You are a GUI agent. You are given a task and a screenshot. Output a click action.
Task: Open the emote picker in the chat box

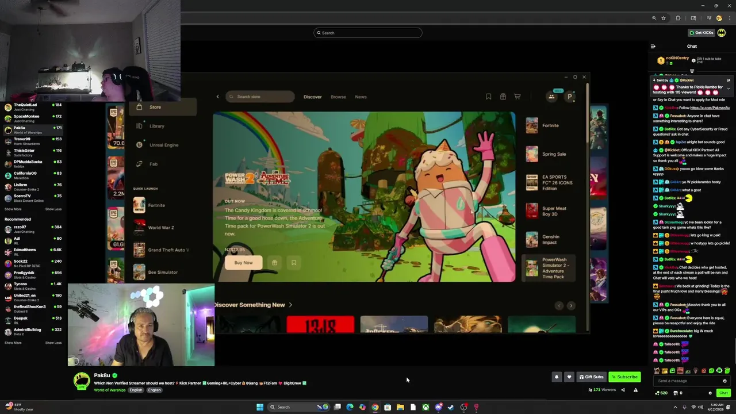724,381
